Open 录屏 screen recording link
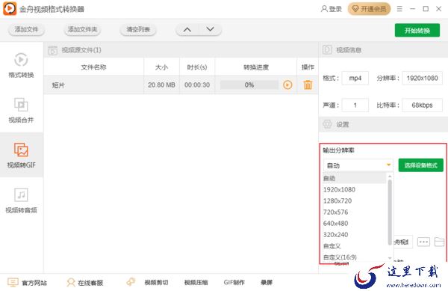 (267, 283)
